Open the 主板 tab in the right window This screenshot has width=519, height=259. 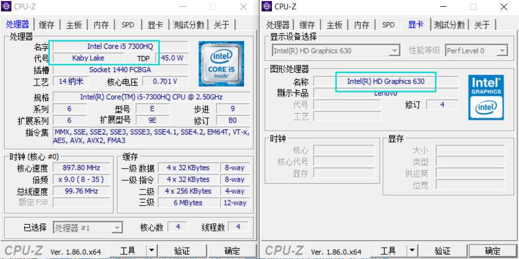[334, 24]
